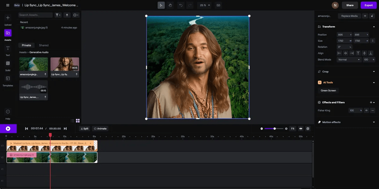Switch to the Shared tab
This screenshot has height=189, width=379.
click(x=43, y=45)
